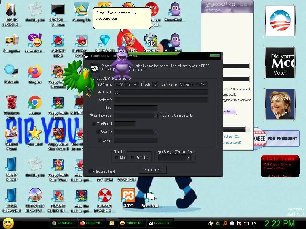Click the E-Mail text field
The width and height of the screenshot is (306, 229).
click(136, 140)
